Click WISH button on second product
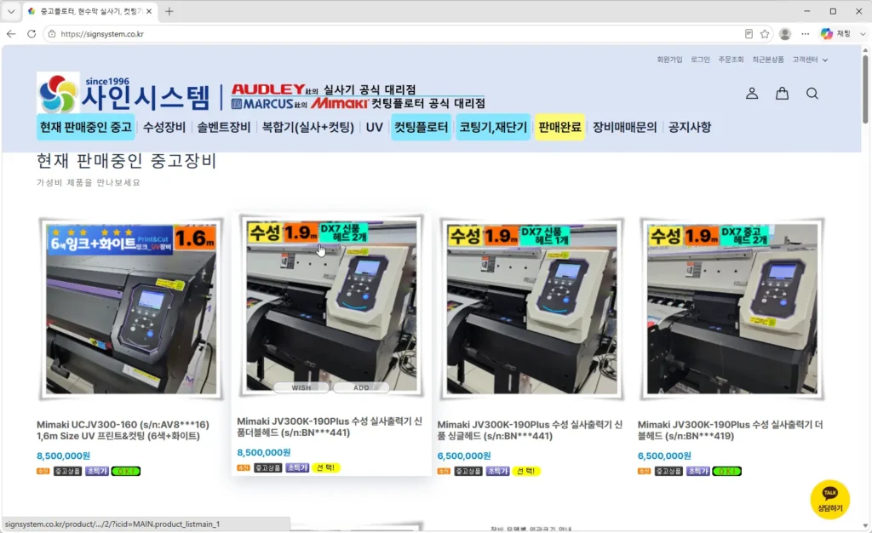 [301, 387]
